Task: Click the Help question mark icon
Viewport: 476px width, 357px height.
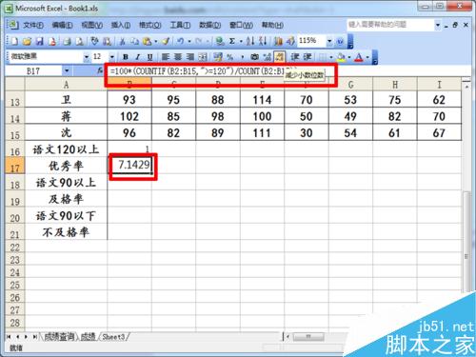Action: [x=340, y=41]
